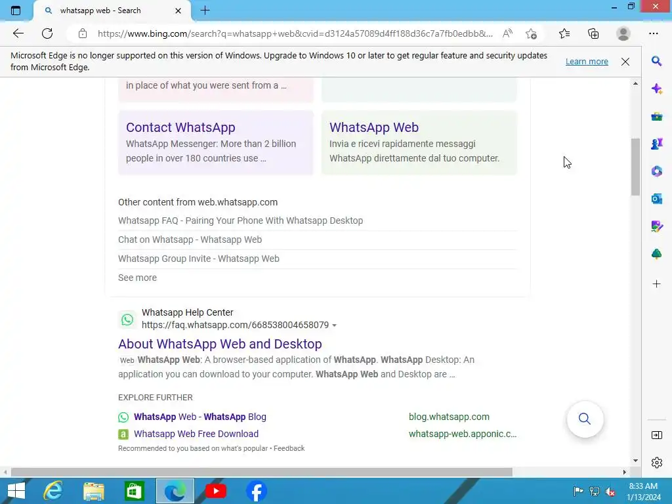Click the Feedback link under recommendations
Screen dimensions: 672x504
(x=289, y=448)
